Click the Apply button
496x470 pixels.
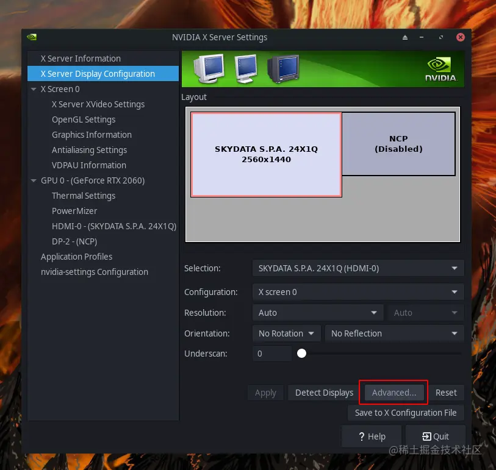[x=266, y=393]
